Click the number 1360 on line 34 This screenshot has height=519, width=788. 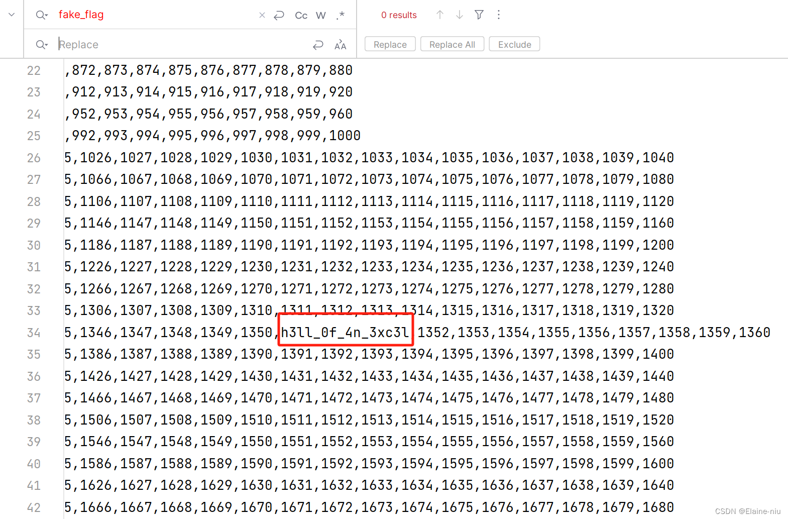pos(754,332)
